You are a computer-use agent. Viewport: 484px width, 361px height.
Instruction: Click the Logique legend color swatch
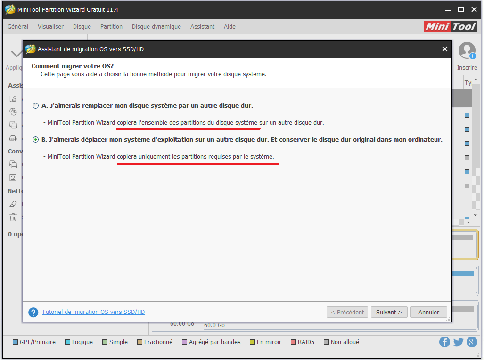(67, 342)
